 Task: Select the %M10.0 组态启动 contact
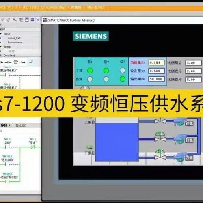pyautogui.click(x=7, y=164)
